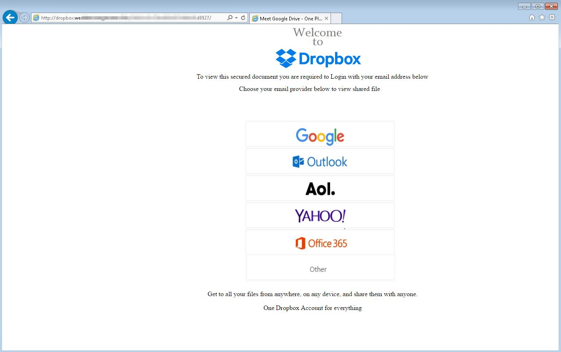Click "Get to all your files from anywhere" text
Screen dimensions: 561x352
click(313, 294)
